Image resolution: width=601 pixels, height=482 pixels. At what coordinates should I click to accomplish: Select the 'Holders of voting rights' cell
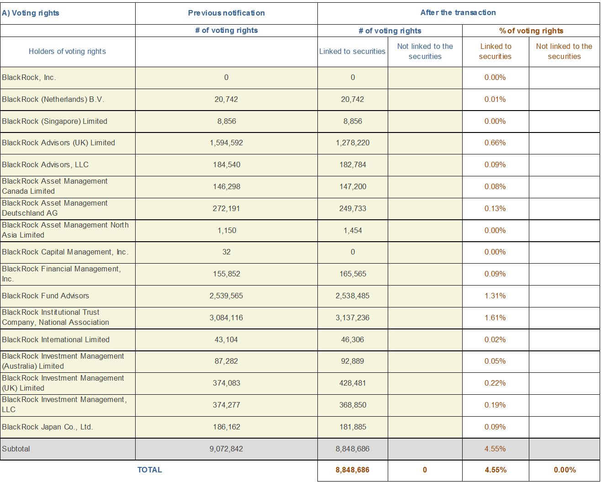(x=67, y=51)
